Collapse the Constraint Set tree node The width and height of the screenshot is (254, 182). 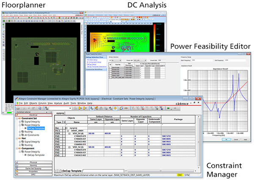(17, 118)
